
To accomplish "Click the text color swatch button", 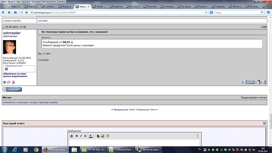I will [x=90, y=136].
